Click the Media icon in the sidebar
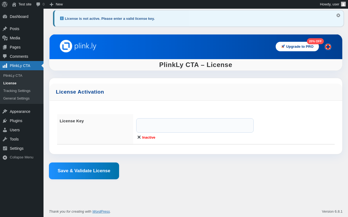Image resolution: width=348 pixels, height=217 pixels. (5, 38)
